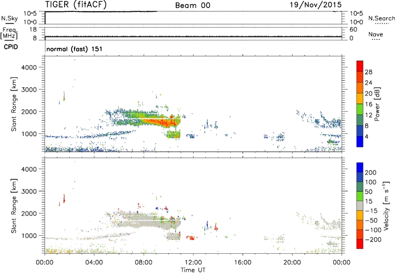Click the "Freq. [MHz]" axis label
Image resolution: width=395 pixels, height=273 pixels.
9,33
